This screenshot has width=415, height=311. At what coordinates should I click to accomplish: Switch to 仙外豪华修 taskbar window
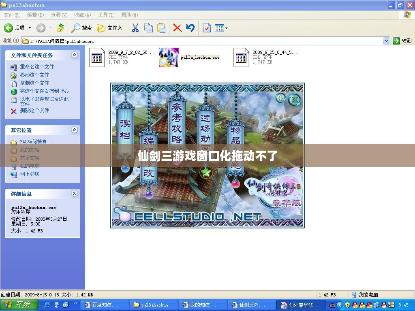301,305
